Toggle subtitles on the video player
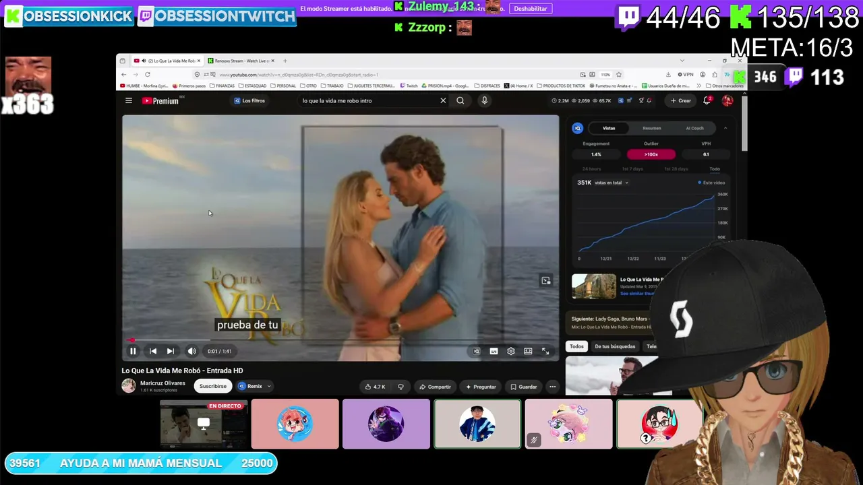863x485 pixels. click(x=494, y=351)
